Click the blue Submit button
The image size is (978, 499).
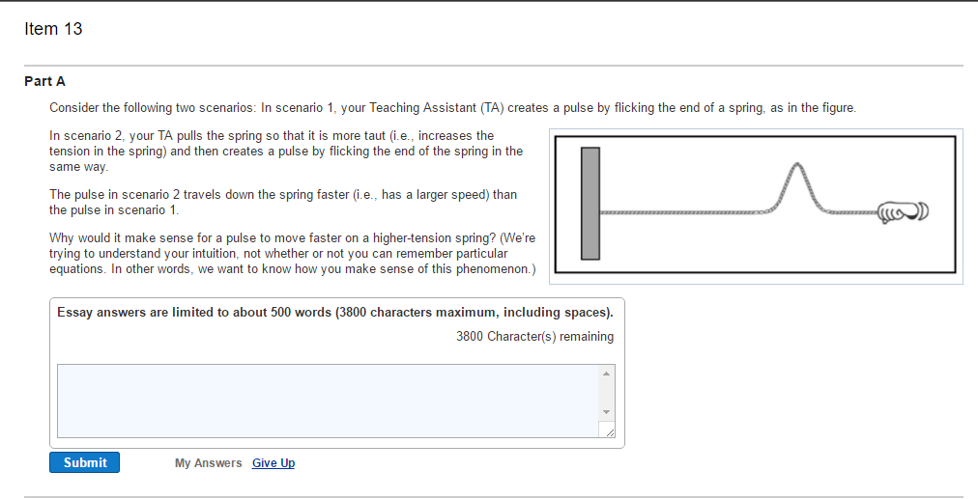84,462
